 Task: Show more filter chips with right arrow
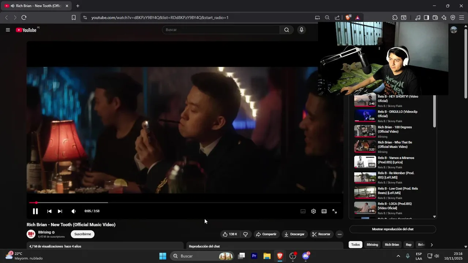431,245
